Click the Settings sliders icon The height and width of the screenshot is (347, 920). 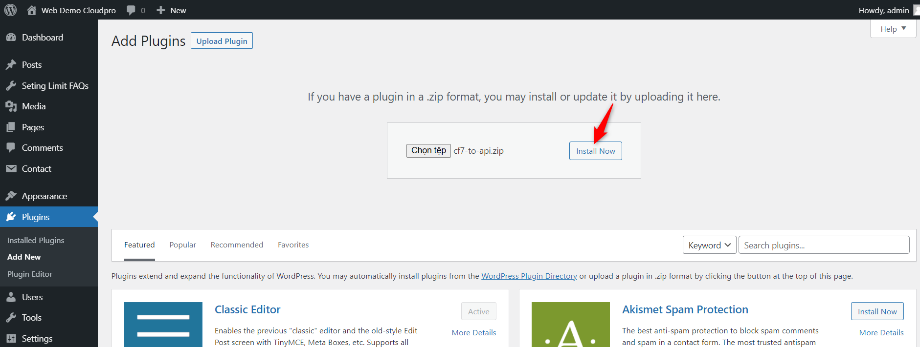click(11, 339)
